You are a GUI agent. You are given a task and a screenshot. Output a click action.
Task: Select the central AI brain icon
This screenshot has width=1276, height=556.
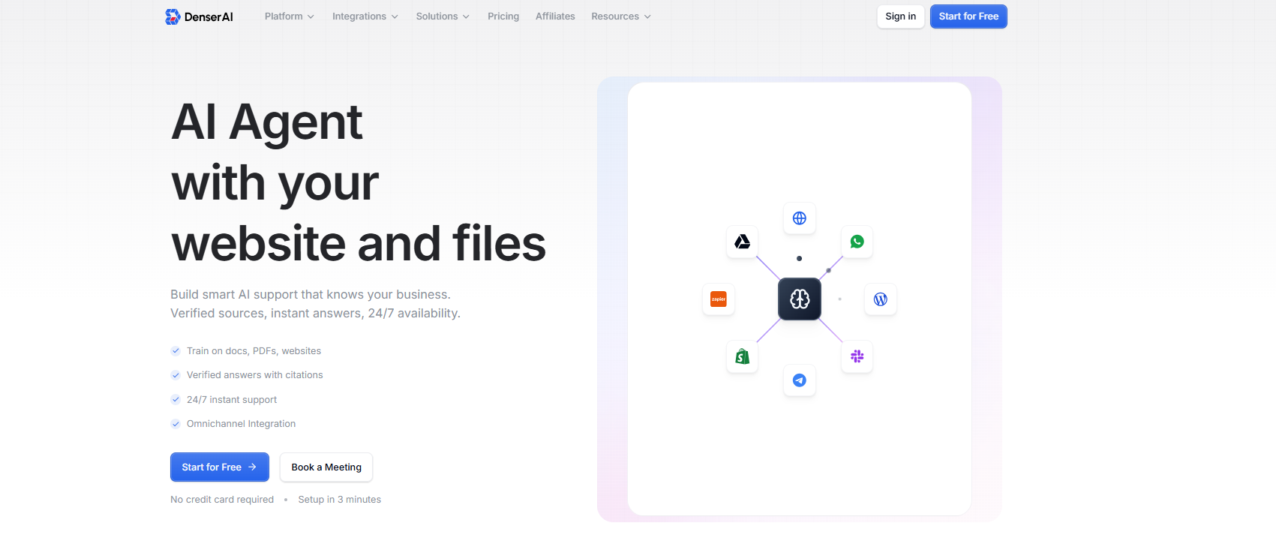pyautogui.click(x=800, y=299)
